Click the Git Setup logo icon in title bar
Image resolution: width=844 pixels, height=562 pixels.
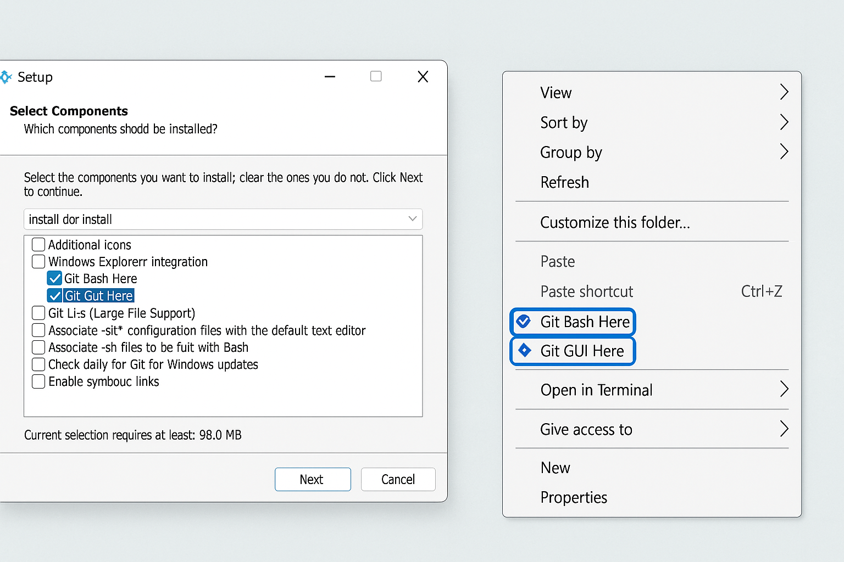5,77
